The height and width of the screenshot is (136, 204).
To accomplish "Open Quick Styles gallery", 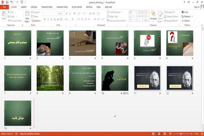I will coord(160,17).
